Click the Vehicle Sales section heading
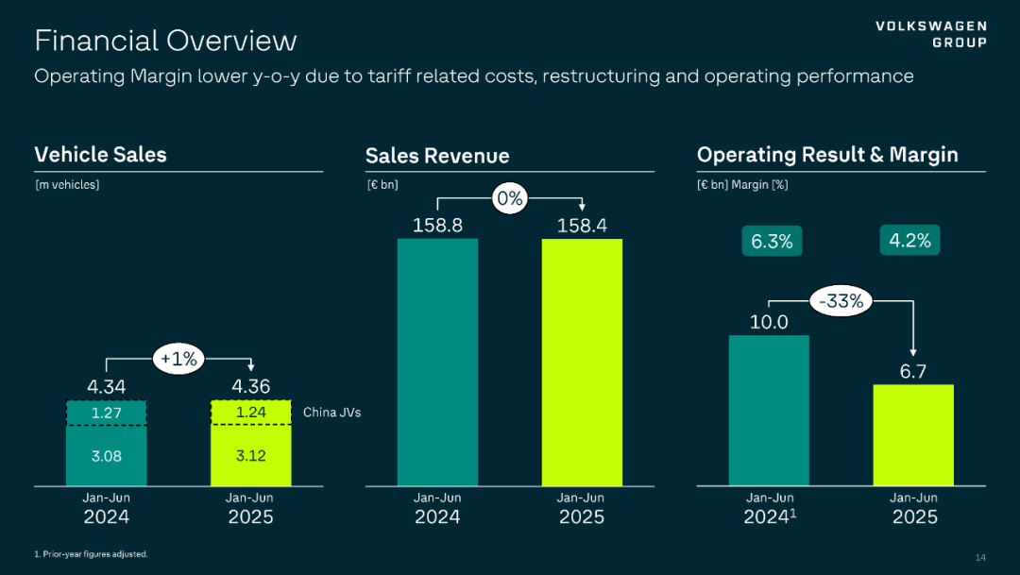Screen dimensions: 1020x575 click(100, 155)
